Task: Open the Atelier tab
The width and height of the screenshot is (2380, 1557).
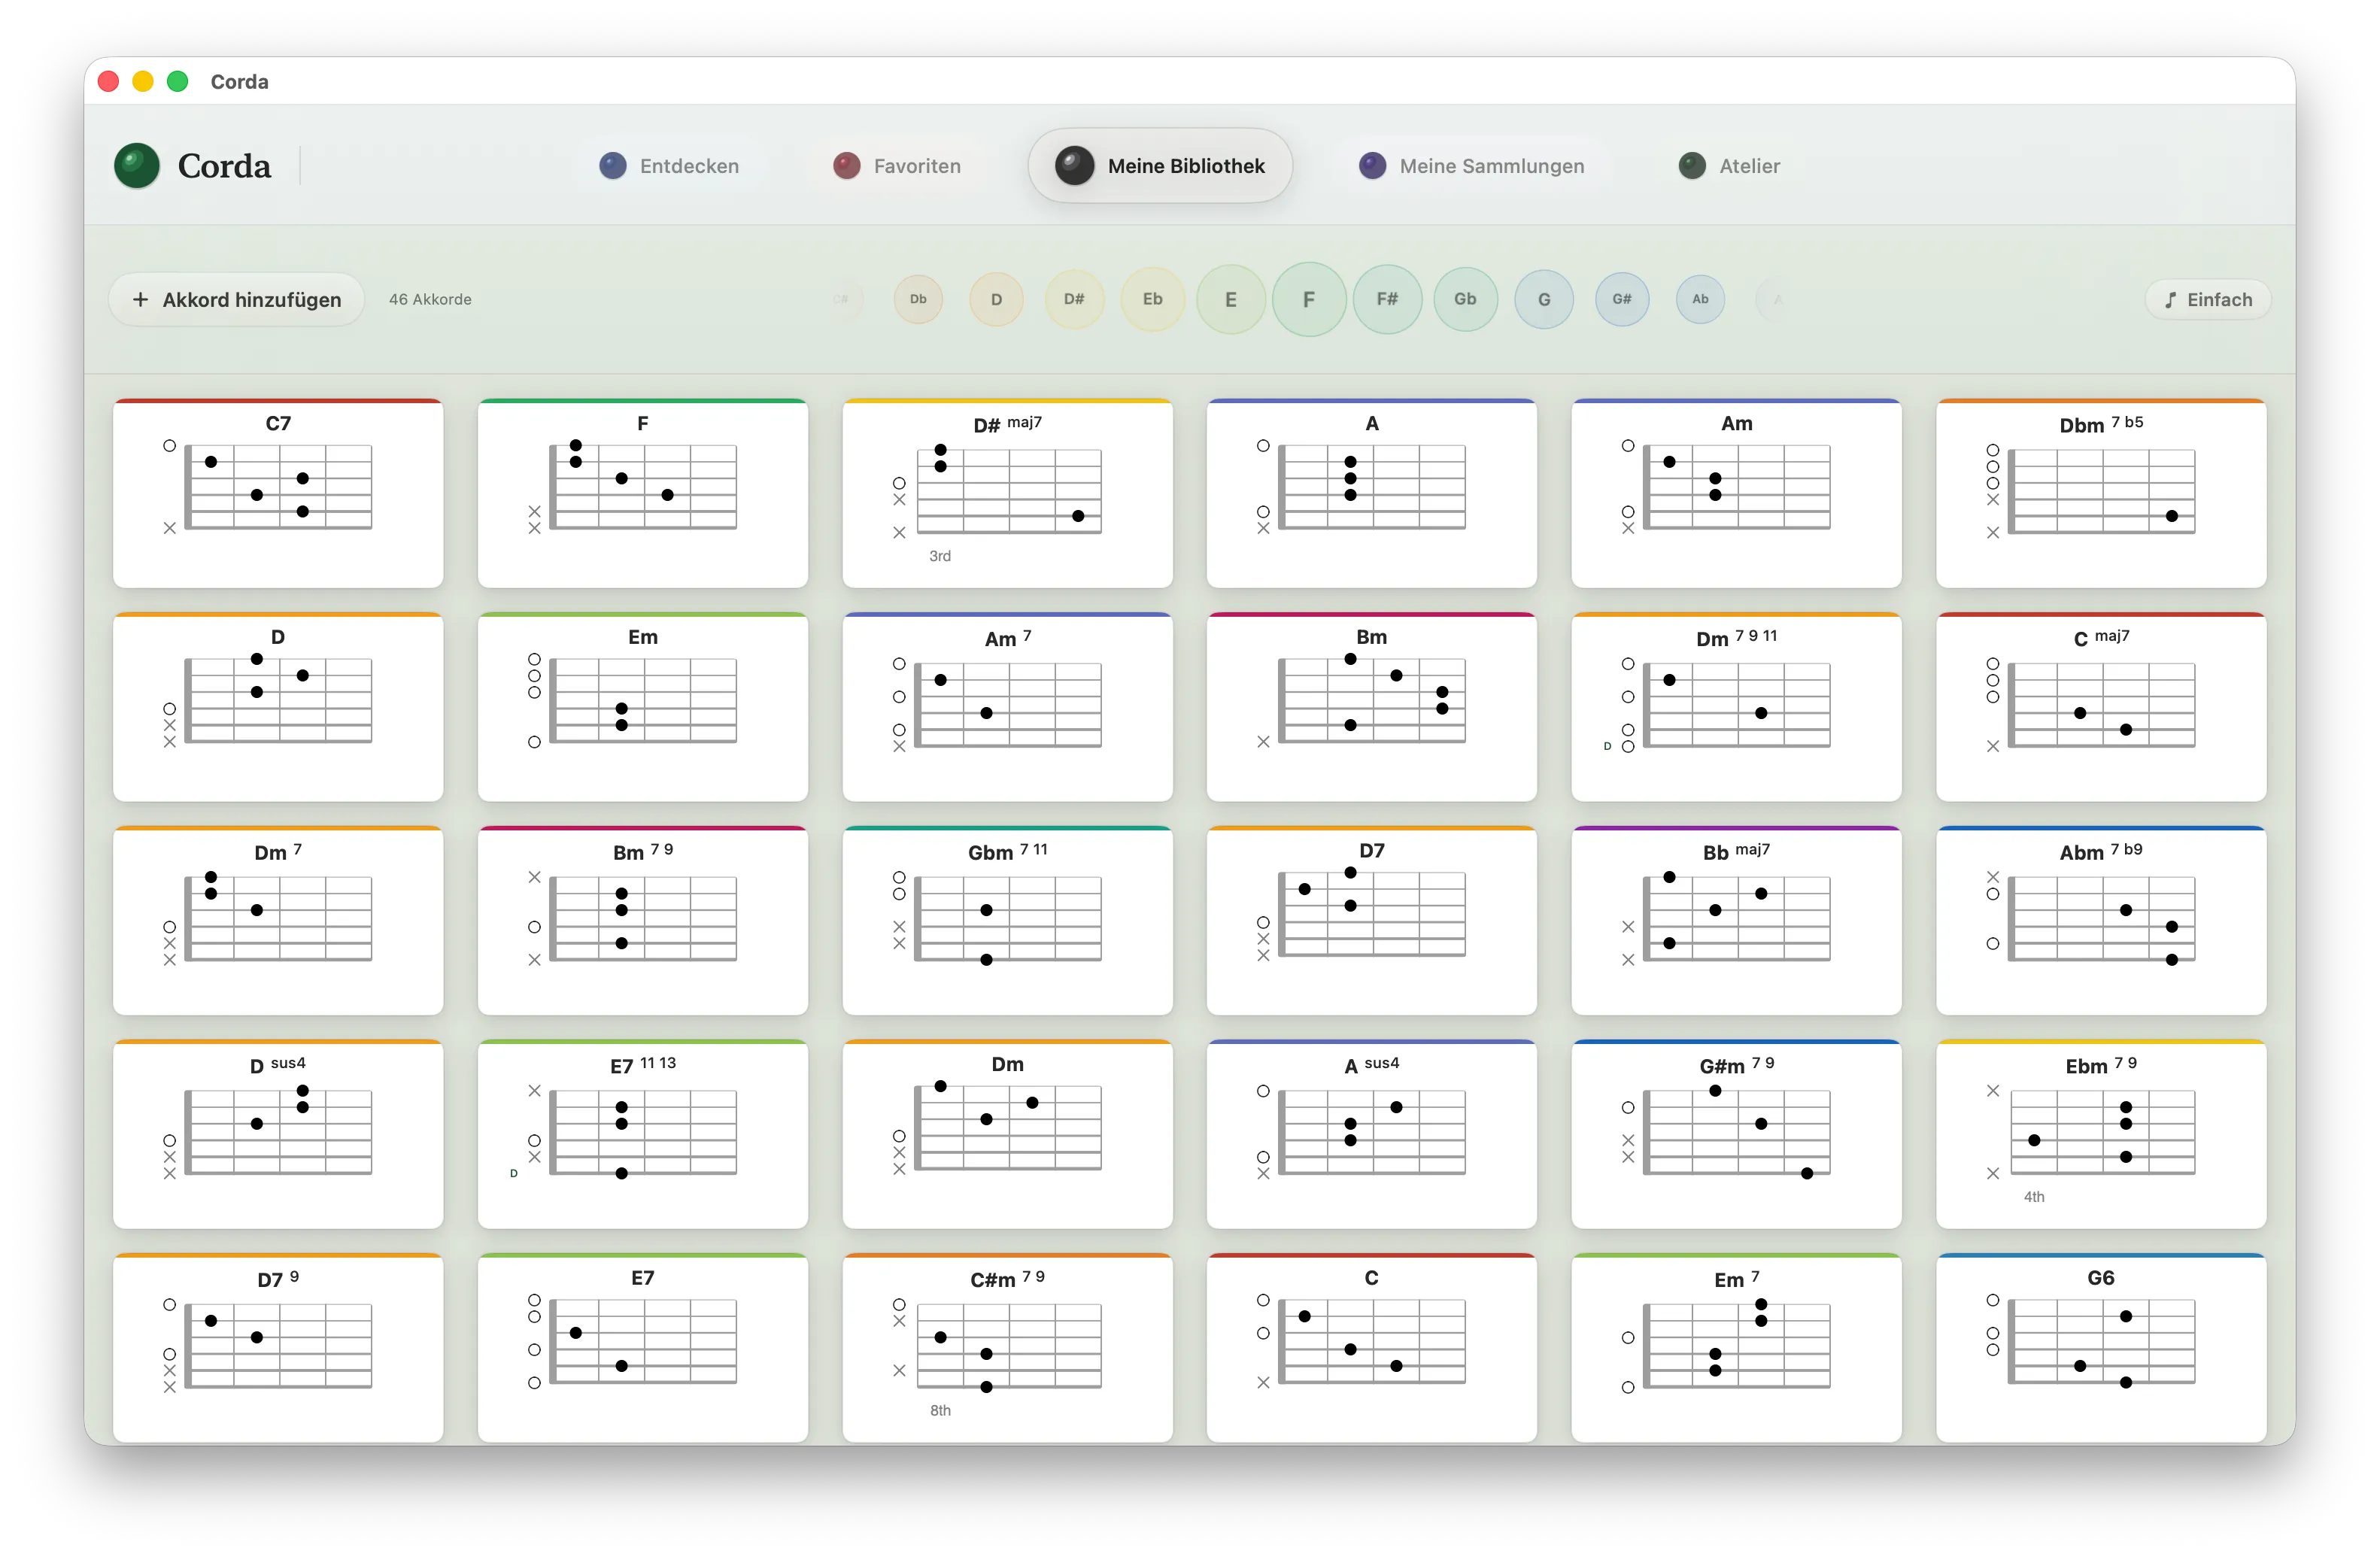Action: (x=1729, y=166)
